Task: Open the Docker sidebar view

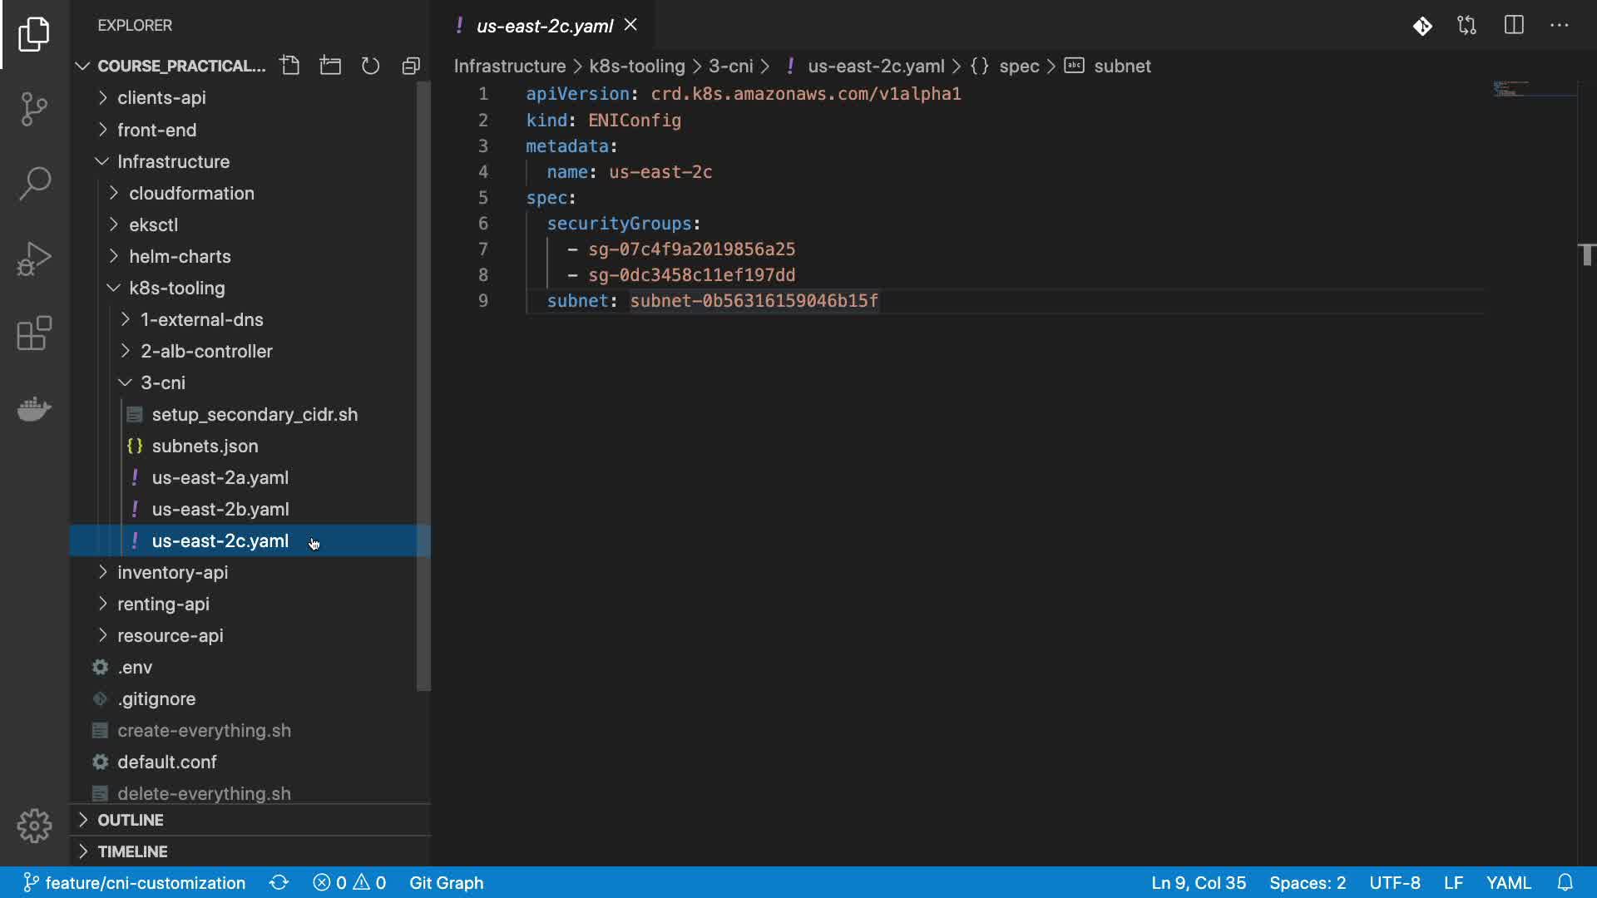Action: click(x=34, y=408)
